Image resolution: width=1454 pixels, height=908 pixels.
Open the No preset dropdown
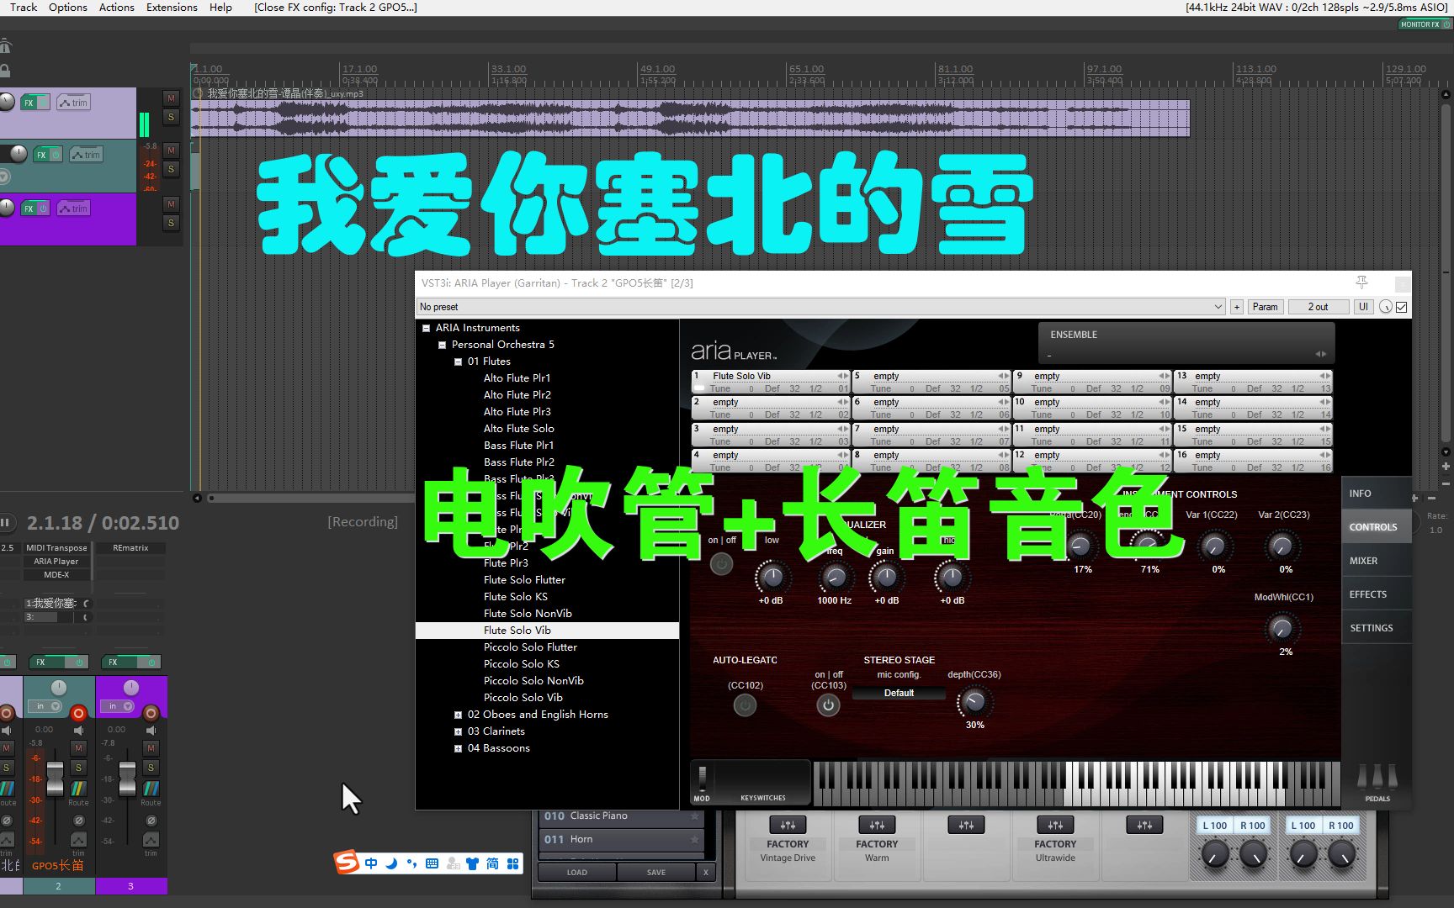coord(821,307)
